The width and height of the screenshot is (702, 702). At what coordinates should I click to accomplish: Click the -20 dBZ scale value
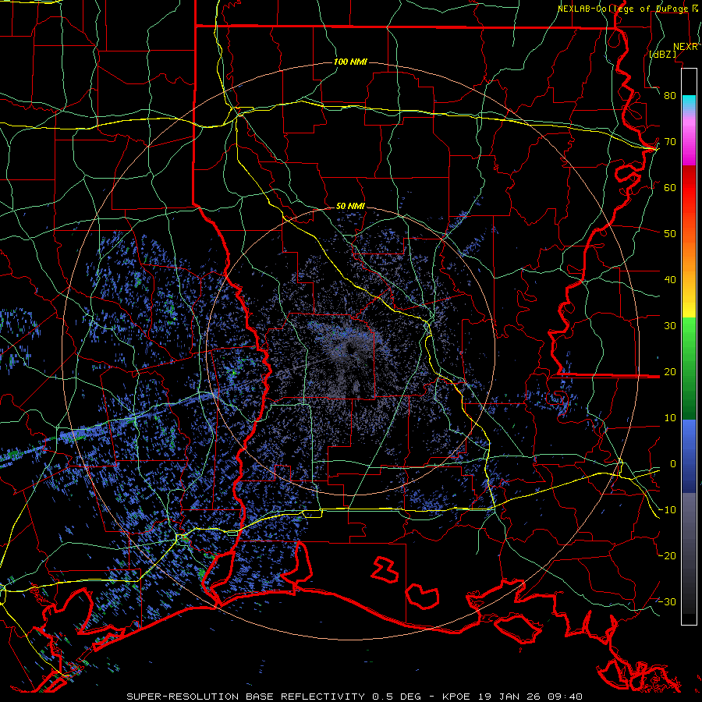pyautogui.click(x=667, y=555)
